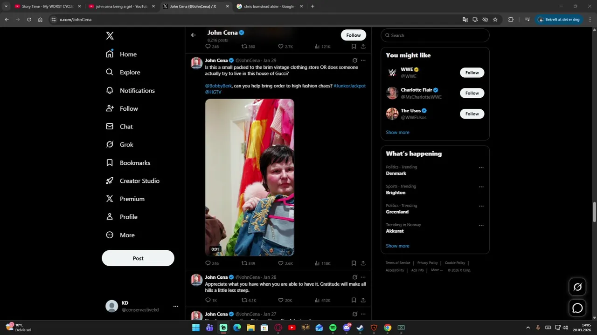Image resolution: width=597 pixels, height=335 pixels.
Task: Follow the WWE account
Action: [x=472, y=73]
